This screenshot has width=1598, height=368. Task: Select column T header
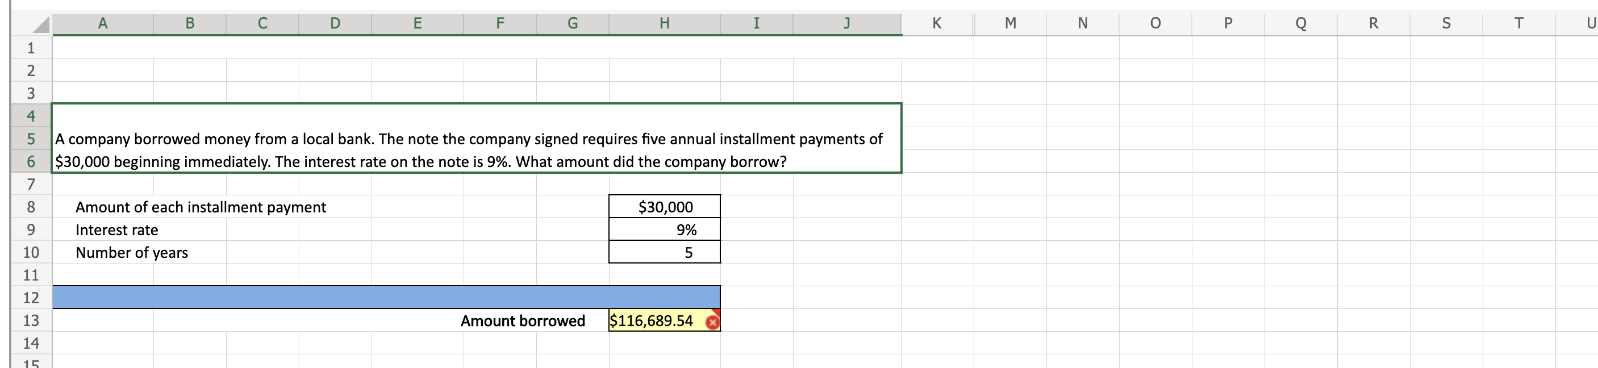coord(1518,24)
